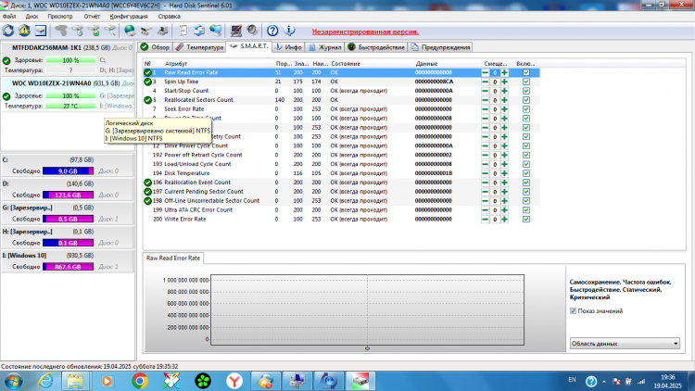
Task: Click the globe and monitor network toolbar icon
Action: pyautogui.click(x=216, y=31)
